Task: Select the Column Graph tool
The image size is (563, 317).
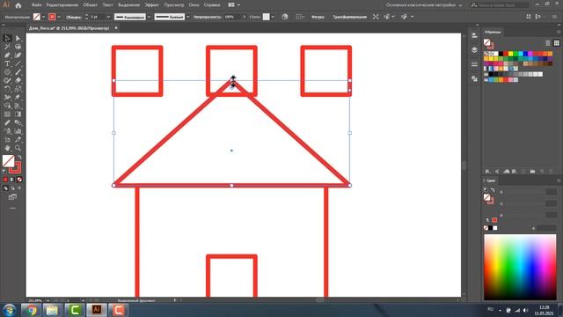Action: [x=18, y=131]
